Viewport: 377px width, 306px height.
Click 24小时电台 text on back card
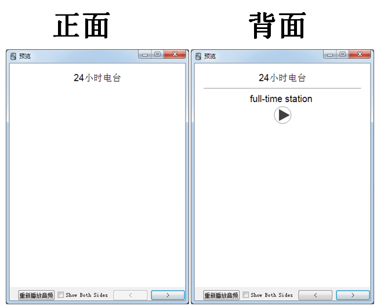point(282,78)
